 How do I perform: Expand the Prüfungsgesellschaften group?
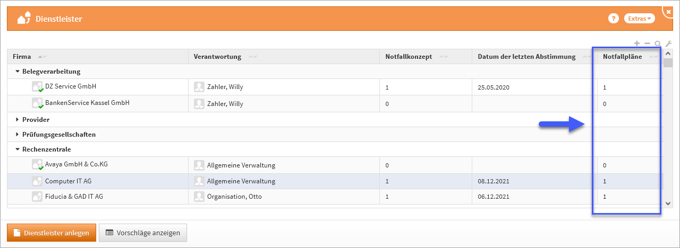click(x=18, y=135)
